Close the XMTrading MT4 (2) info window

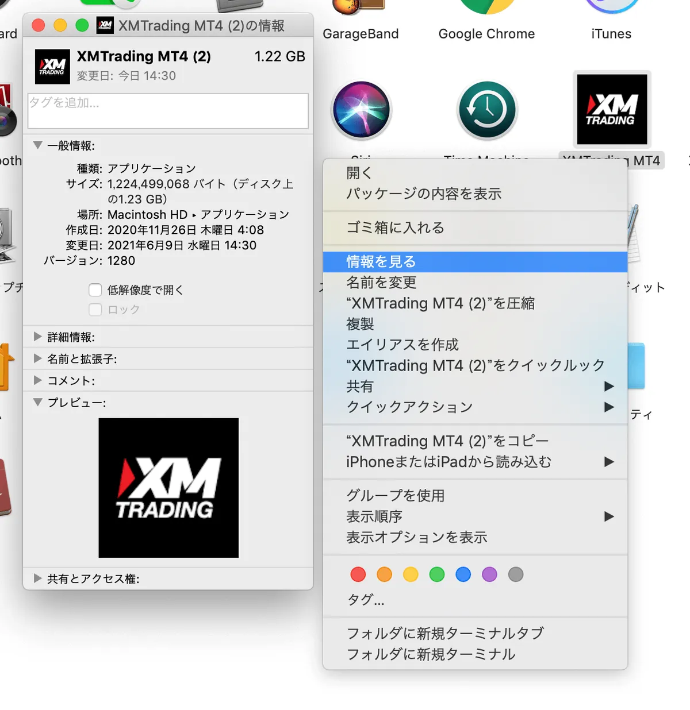(x=39, y=25)
